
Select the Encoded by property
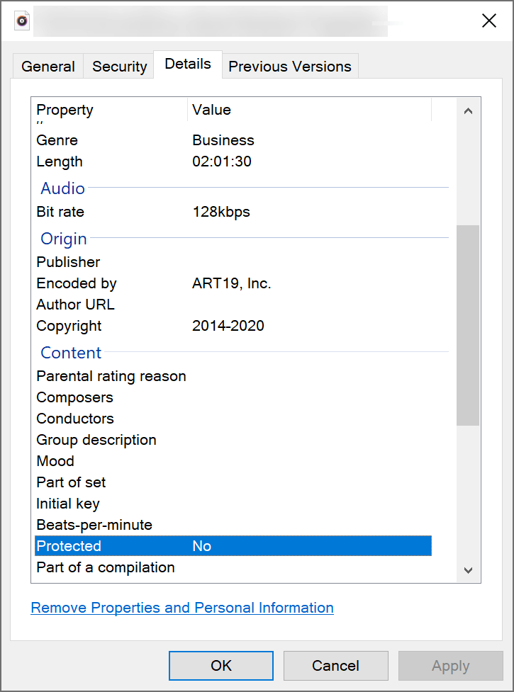click(233, 283)
